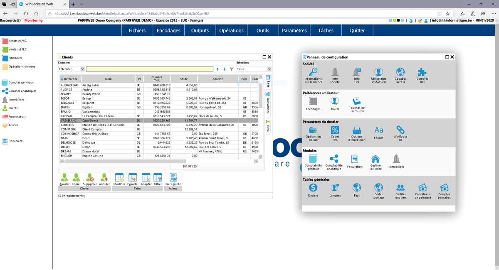The image size is (499, 270).
Task: Open the Encodages menu
Action: (168, 30)
